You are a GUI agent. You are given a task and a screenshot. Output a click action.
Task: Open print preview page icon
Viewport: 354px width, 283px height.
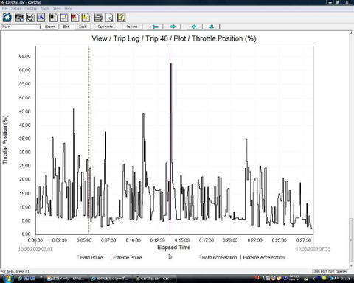[109, 18]
